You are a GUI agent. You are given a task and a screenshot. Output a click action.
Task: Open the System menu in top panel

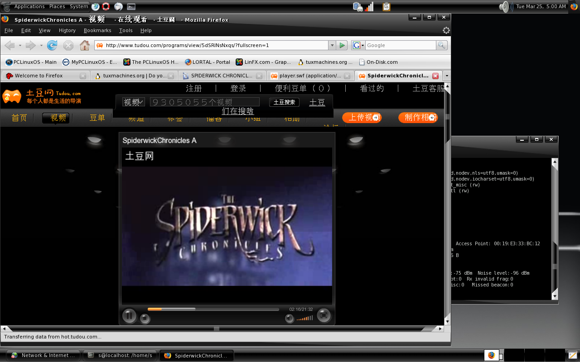click(x=79, y=6)
